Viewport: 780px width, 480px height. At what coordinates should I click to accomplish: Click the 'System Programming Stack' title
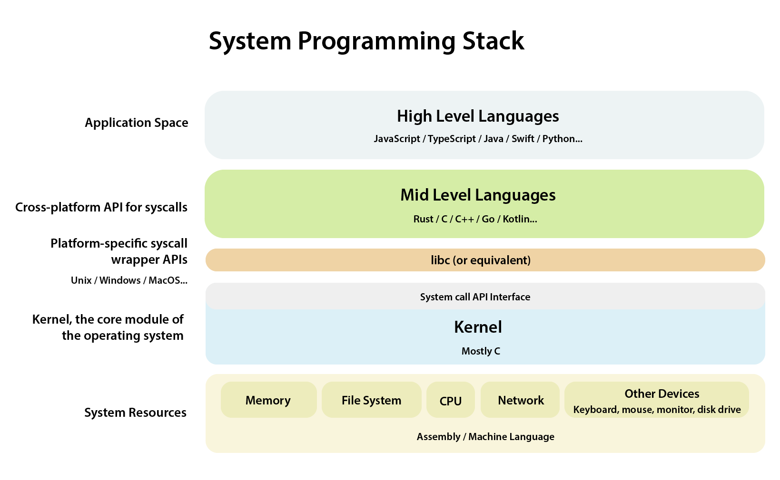tap(366, 41)
